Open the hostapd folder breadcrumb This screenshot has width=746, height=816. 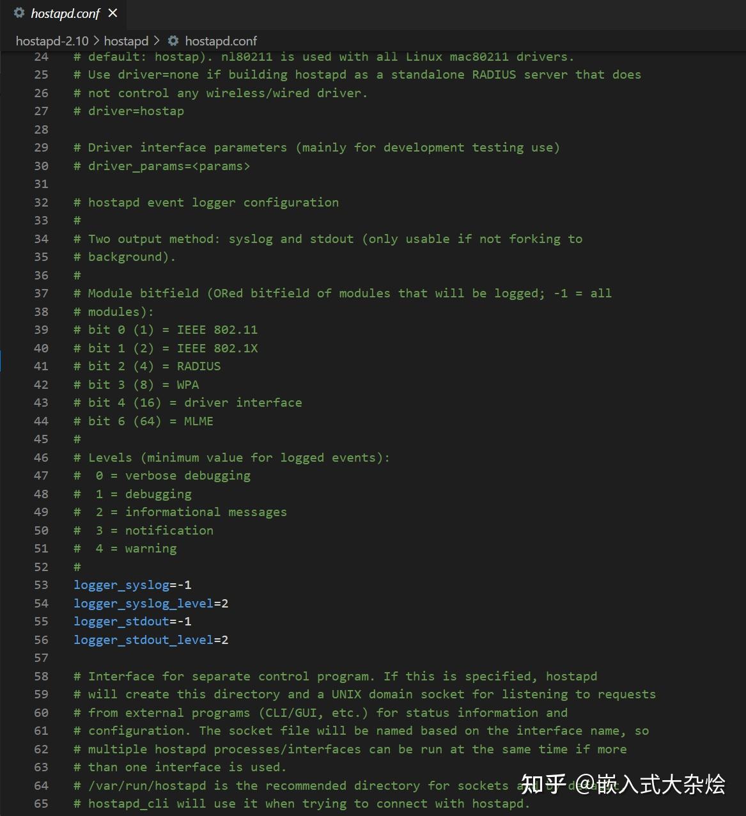point(126,41)
